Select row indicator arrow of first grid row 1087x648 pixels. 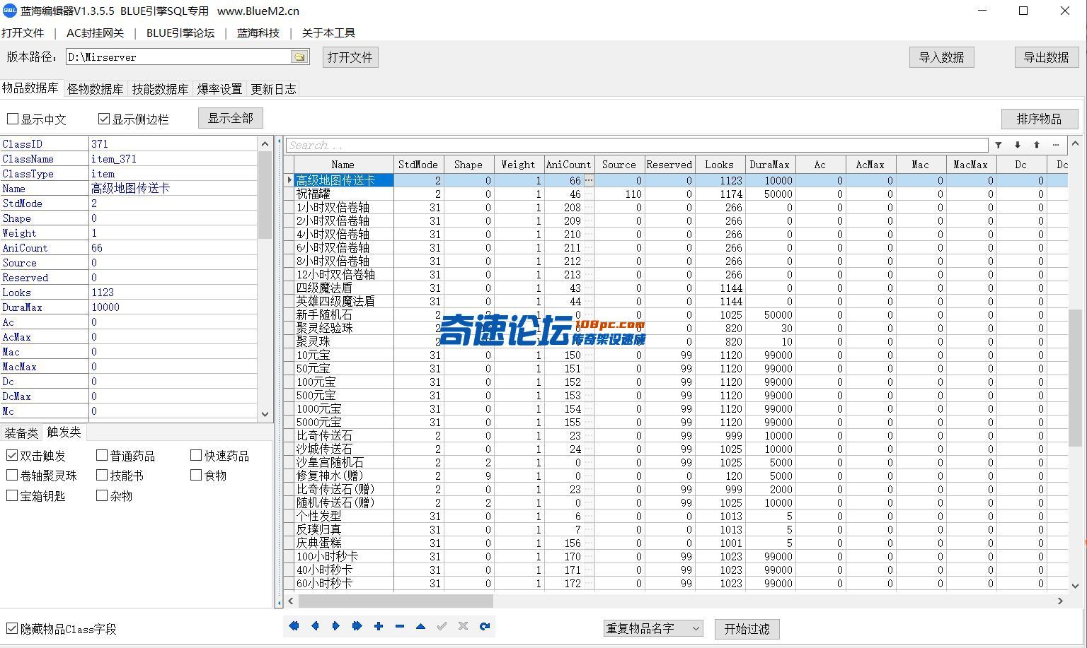[289, 180]
